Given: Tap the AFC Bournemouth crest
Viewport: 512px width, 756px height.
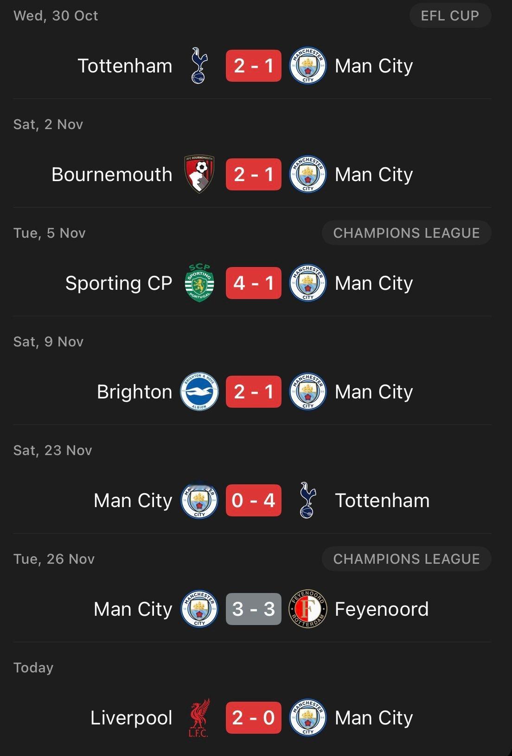Looking at the screenshot, I should [199, 174].
